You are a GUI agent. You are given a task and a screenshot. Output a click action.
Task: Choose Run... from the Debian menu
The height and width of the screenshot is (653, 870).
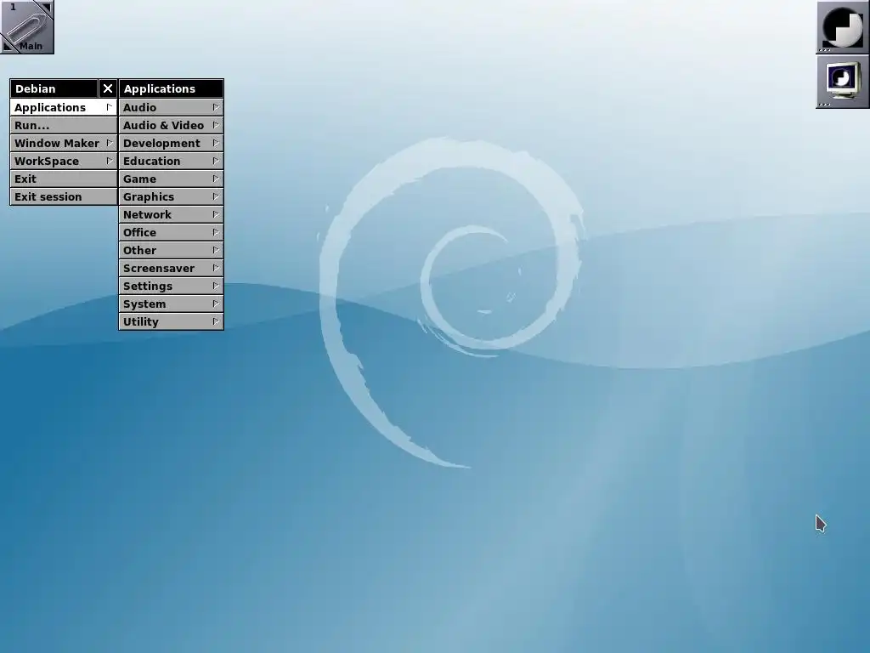click(x=63, y=126)
